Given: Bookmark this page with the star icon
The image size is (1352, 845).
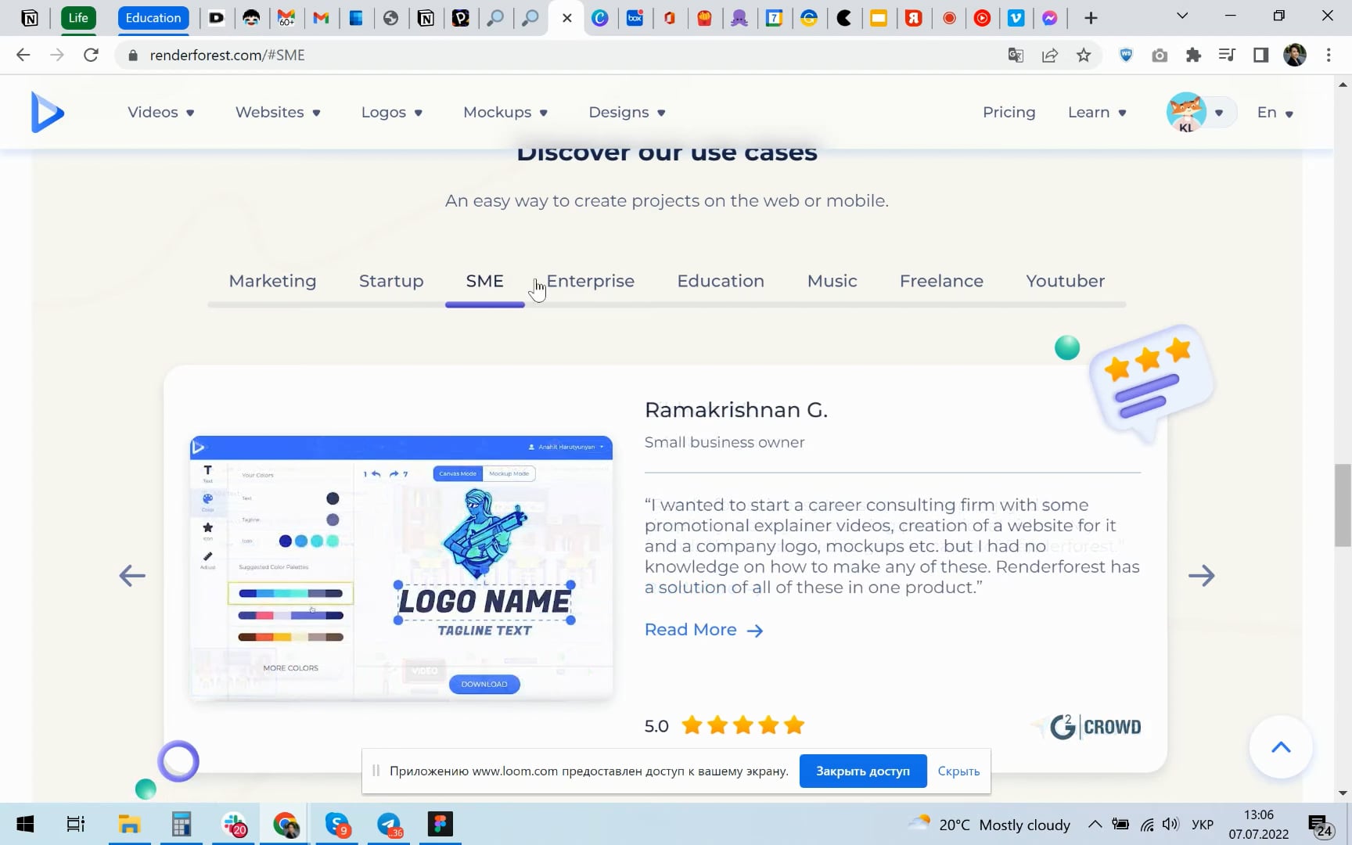Looking at the screenshot, I should tap(1084, 55).
